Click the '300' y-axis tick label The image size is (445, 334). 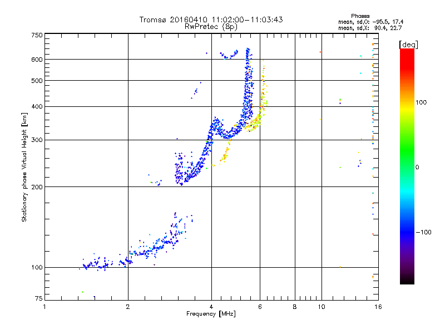pos(37,140)
